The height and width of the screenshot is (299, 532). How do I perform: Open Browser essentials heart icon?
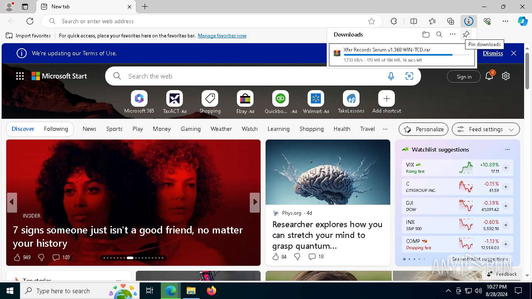coord(487,21)
